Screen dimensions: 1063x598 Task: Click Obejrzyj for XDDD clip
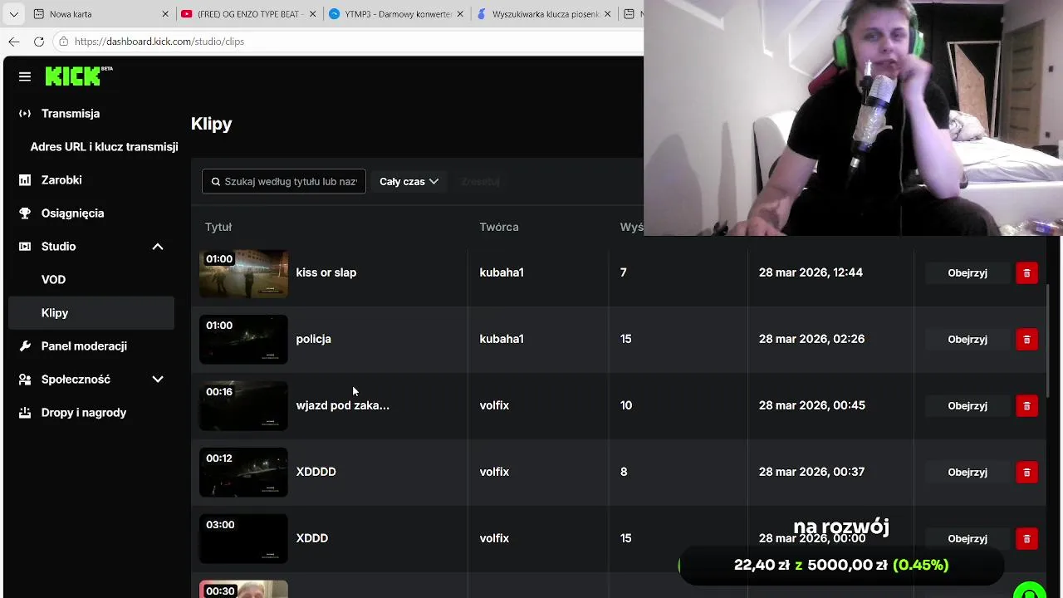[x=967, y=538]
